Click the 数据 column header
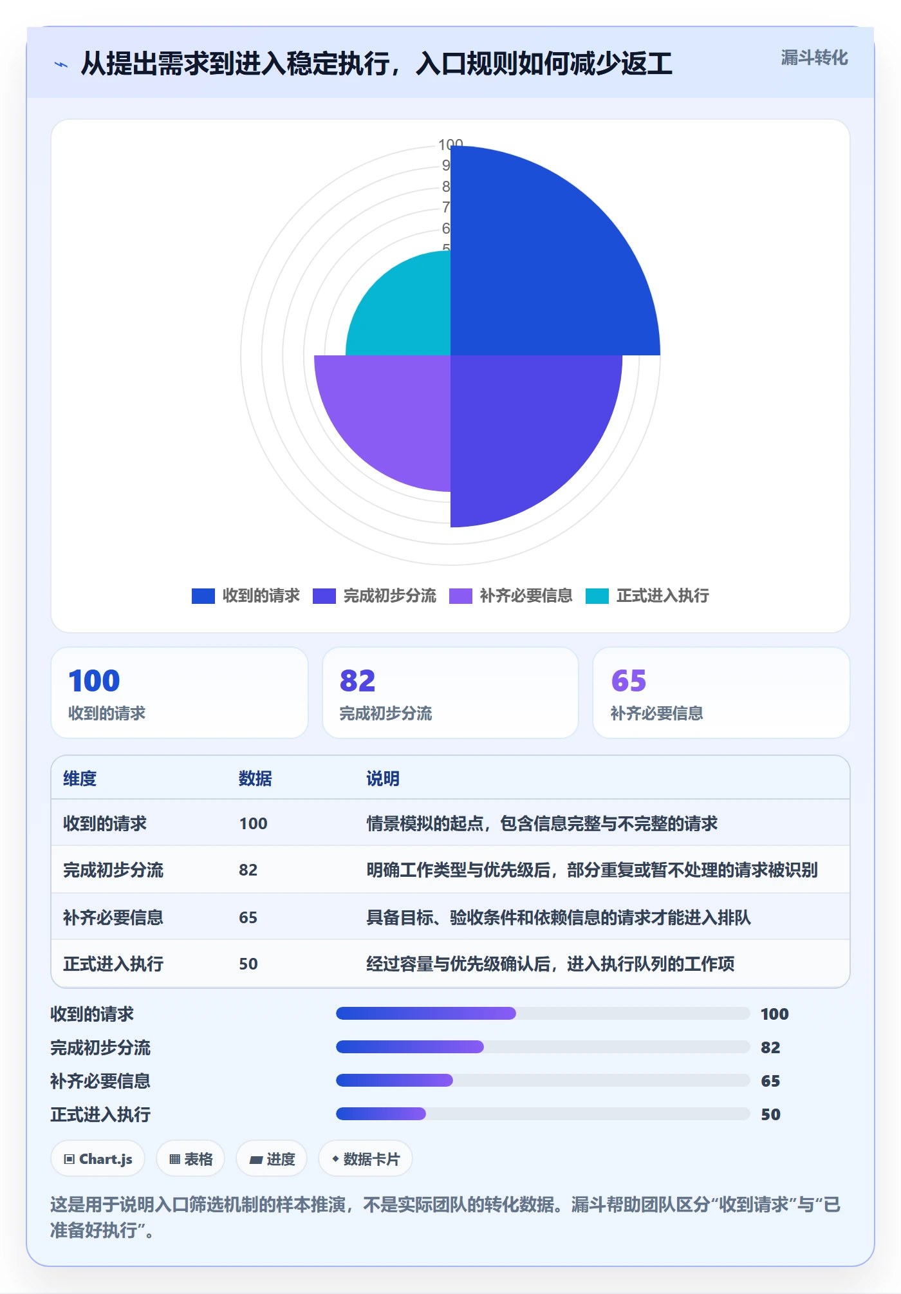Viewport: 901px width, 1294px height. (x=255, y=778)
